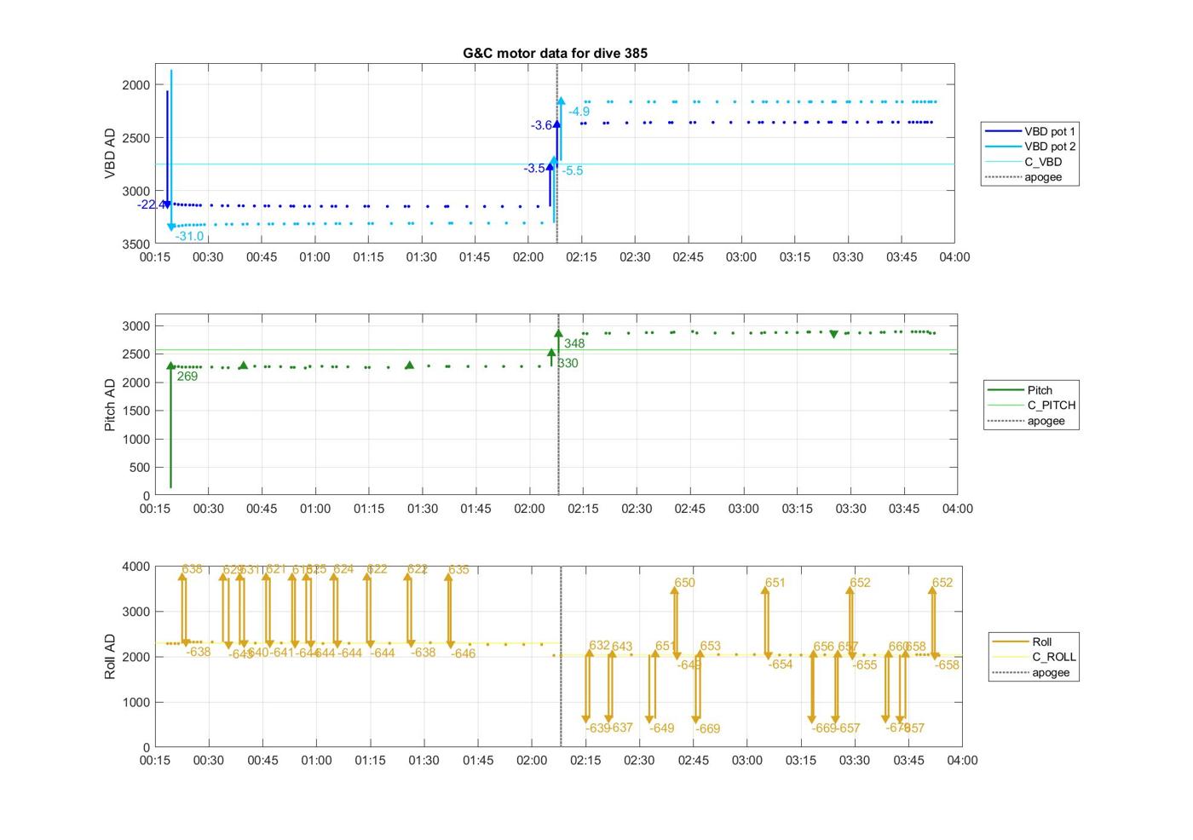
Task: Click the "500" tick on Pitch AD axis
Action: click(x=141, y=468)
